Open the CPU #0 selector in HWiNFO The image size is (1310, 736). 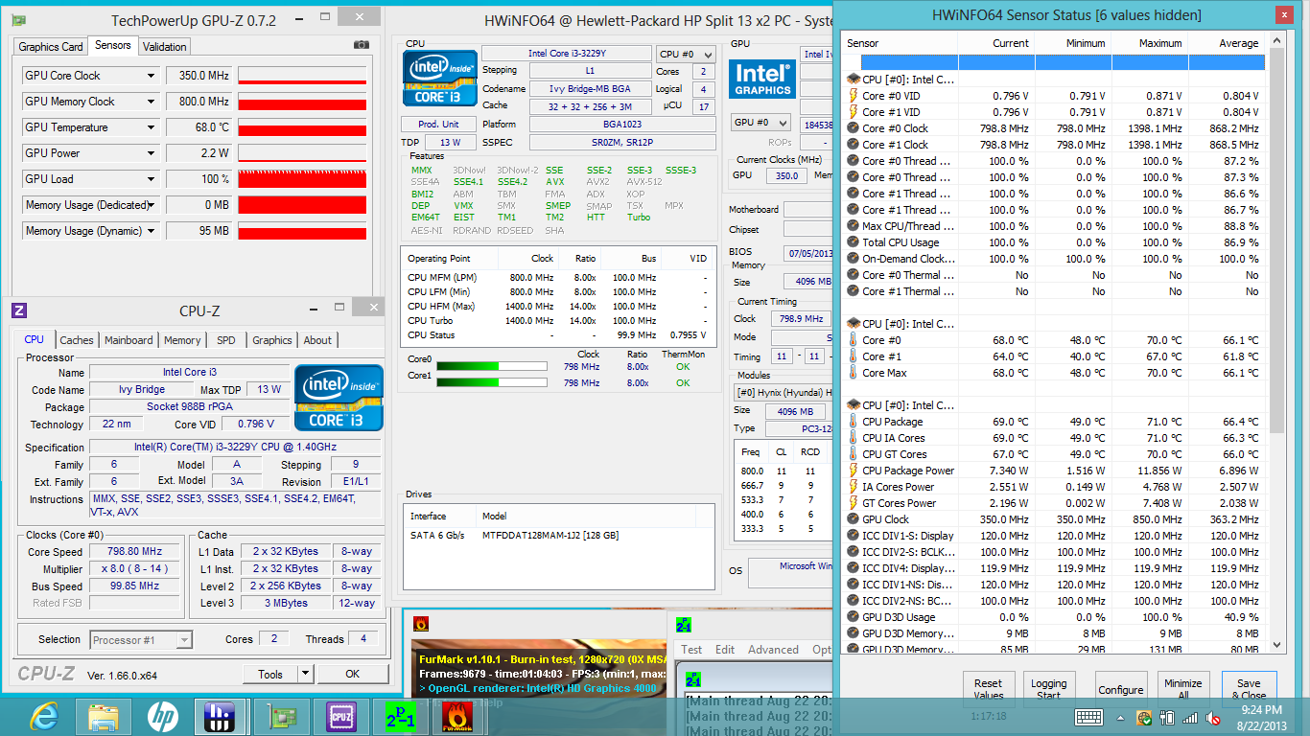point(686,55)
